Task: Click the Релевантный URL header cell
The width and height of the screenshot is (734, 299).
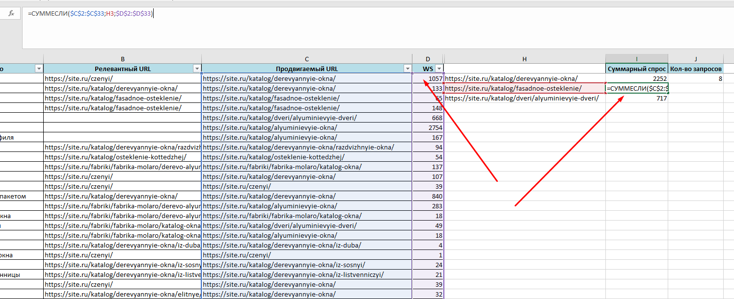Action: 122,69
